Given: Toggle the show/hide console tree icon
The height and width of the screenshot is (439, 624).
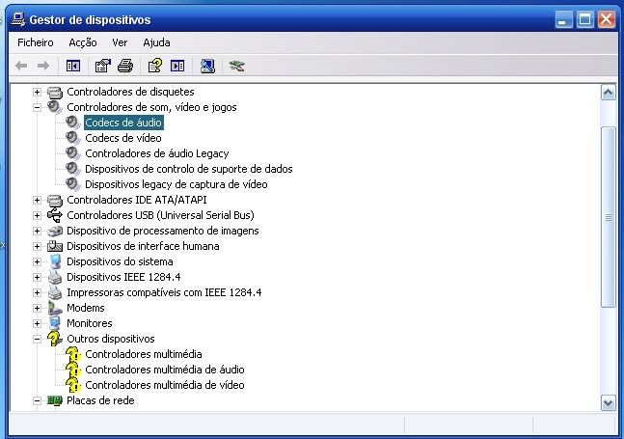Looking at the screenshot, I should 73,66.
